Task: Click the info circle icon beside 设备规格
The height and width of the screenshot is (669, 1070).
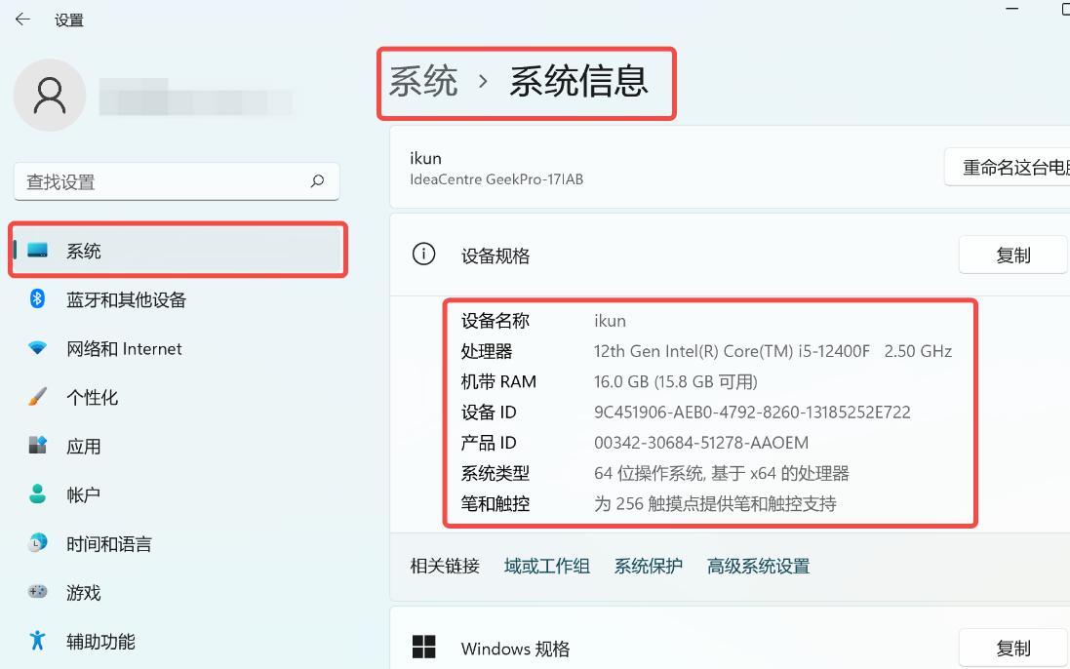Action: click(x=423, y=255)
